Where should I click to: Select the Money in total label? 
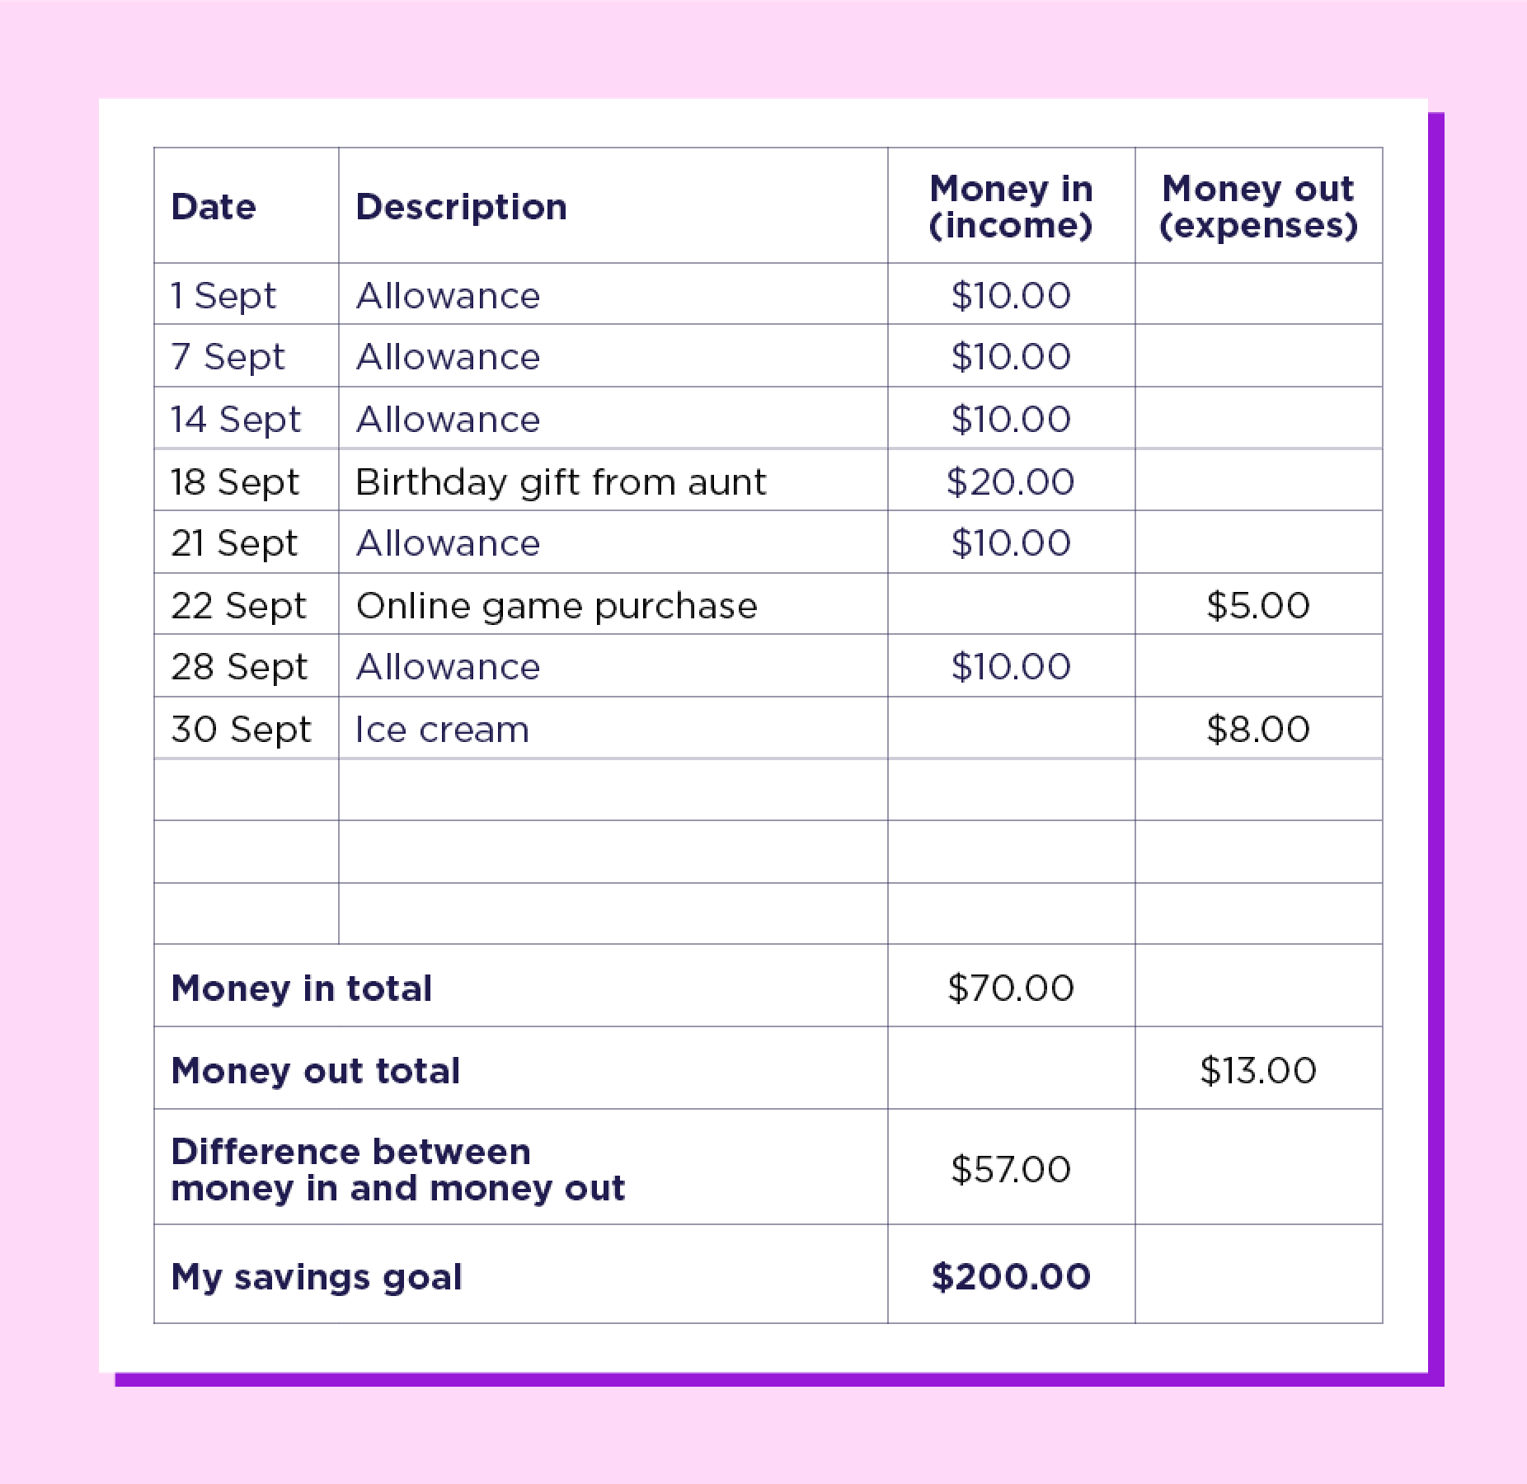(301, 988)
